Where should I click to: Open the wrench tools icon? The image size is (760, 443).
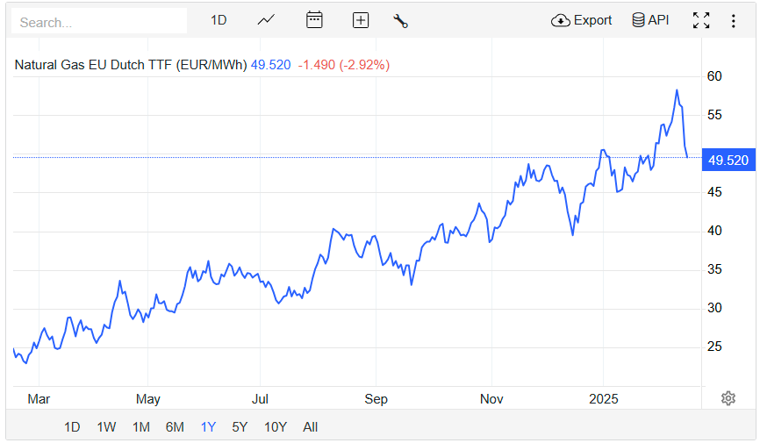point(400,21)
